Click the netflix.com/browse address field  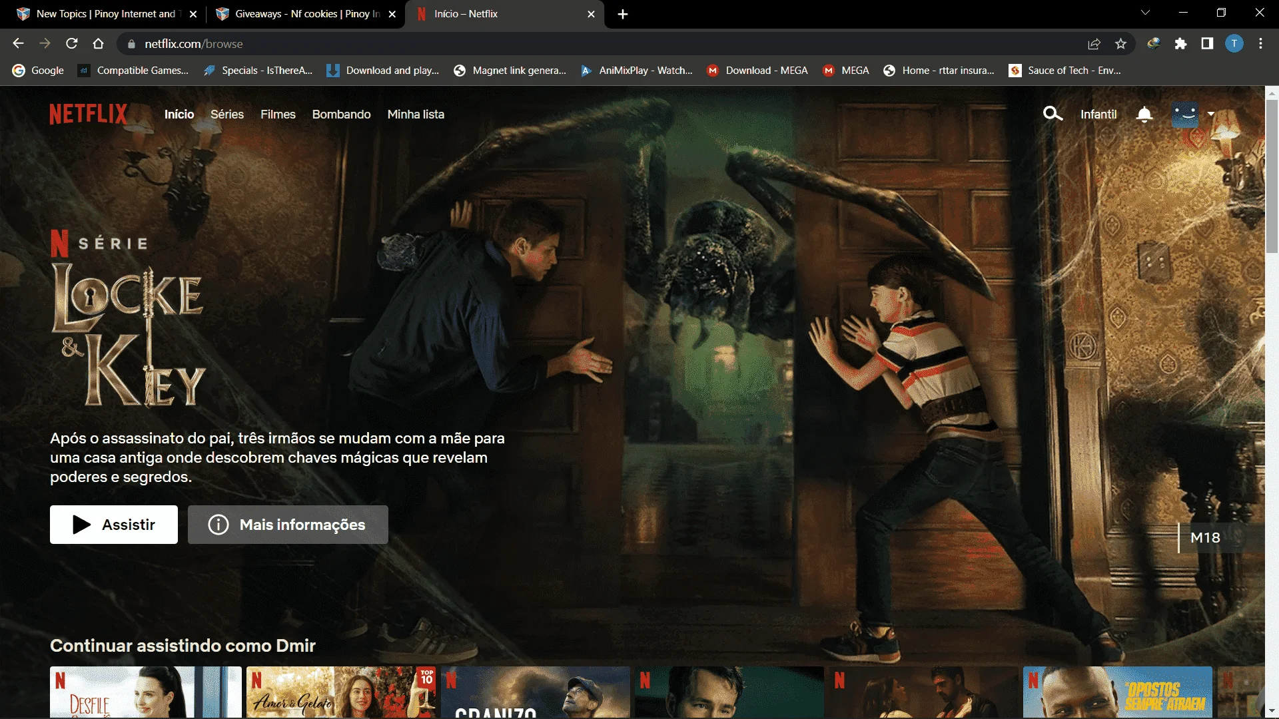click(600, 44)
